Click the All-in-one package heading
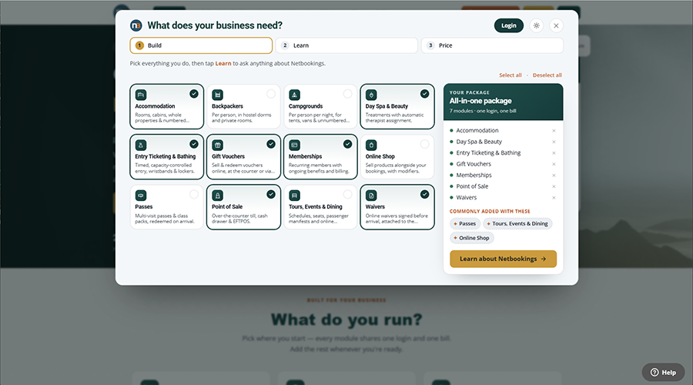 tap(480, 101)
